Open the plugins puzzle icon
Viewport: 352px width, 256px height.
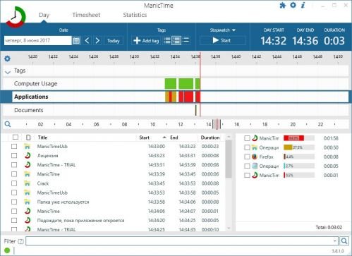point(282,5)
